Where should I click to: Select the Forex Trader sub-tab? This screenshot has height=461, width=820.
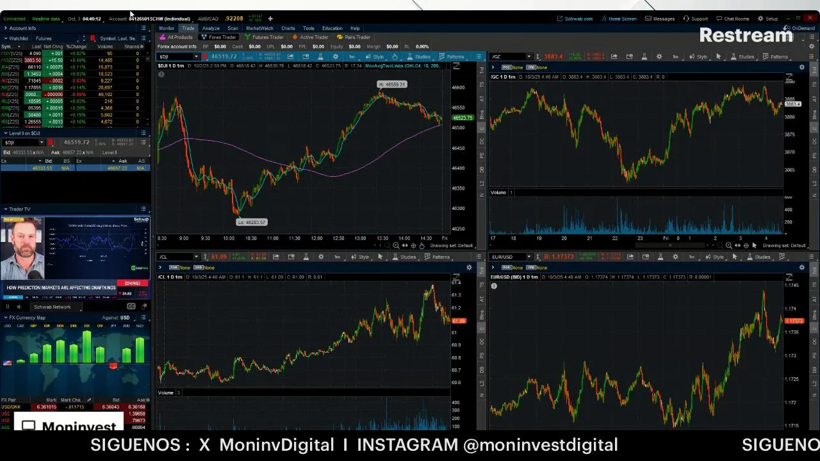coord(218,37)
